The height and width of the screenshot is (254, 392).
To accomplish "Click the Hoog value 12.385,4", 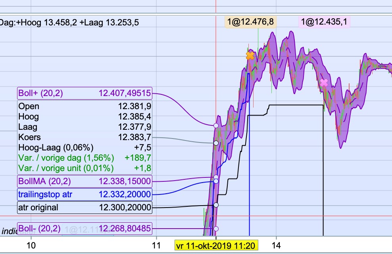I will pos(135,117).
